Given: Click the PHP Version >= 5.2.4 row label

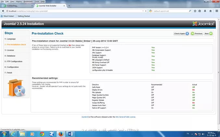Looking at the screenshot, I should (x=100, y=48).
